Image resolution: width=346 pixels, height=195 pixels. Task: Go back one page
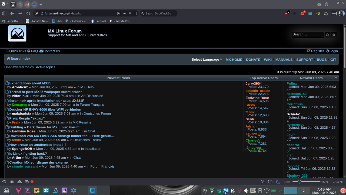pyautogui.click(x=12, y=13)
